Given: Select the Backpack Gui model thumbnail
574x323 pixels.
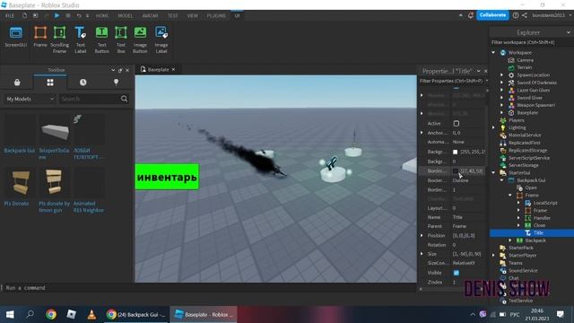Looking at the screenshot, I should coord(20,129).
